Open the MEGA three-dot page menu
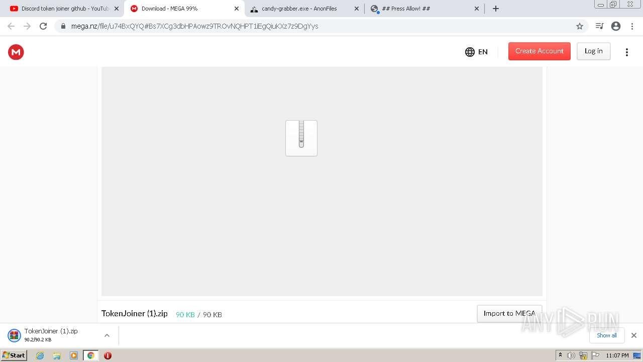The width and height of the screenshot is (643, 362). (626, 52)
